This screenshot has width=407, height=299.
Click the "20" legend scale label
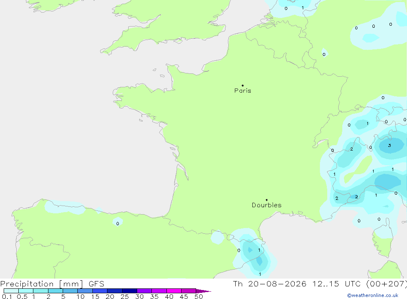pyautogui.click(x=110, y=297)
